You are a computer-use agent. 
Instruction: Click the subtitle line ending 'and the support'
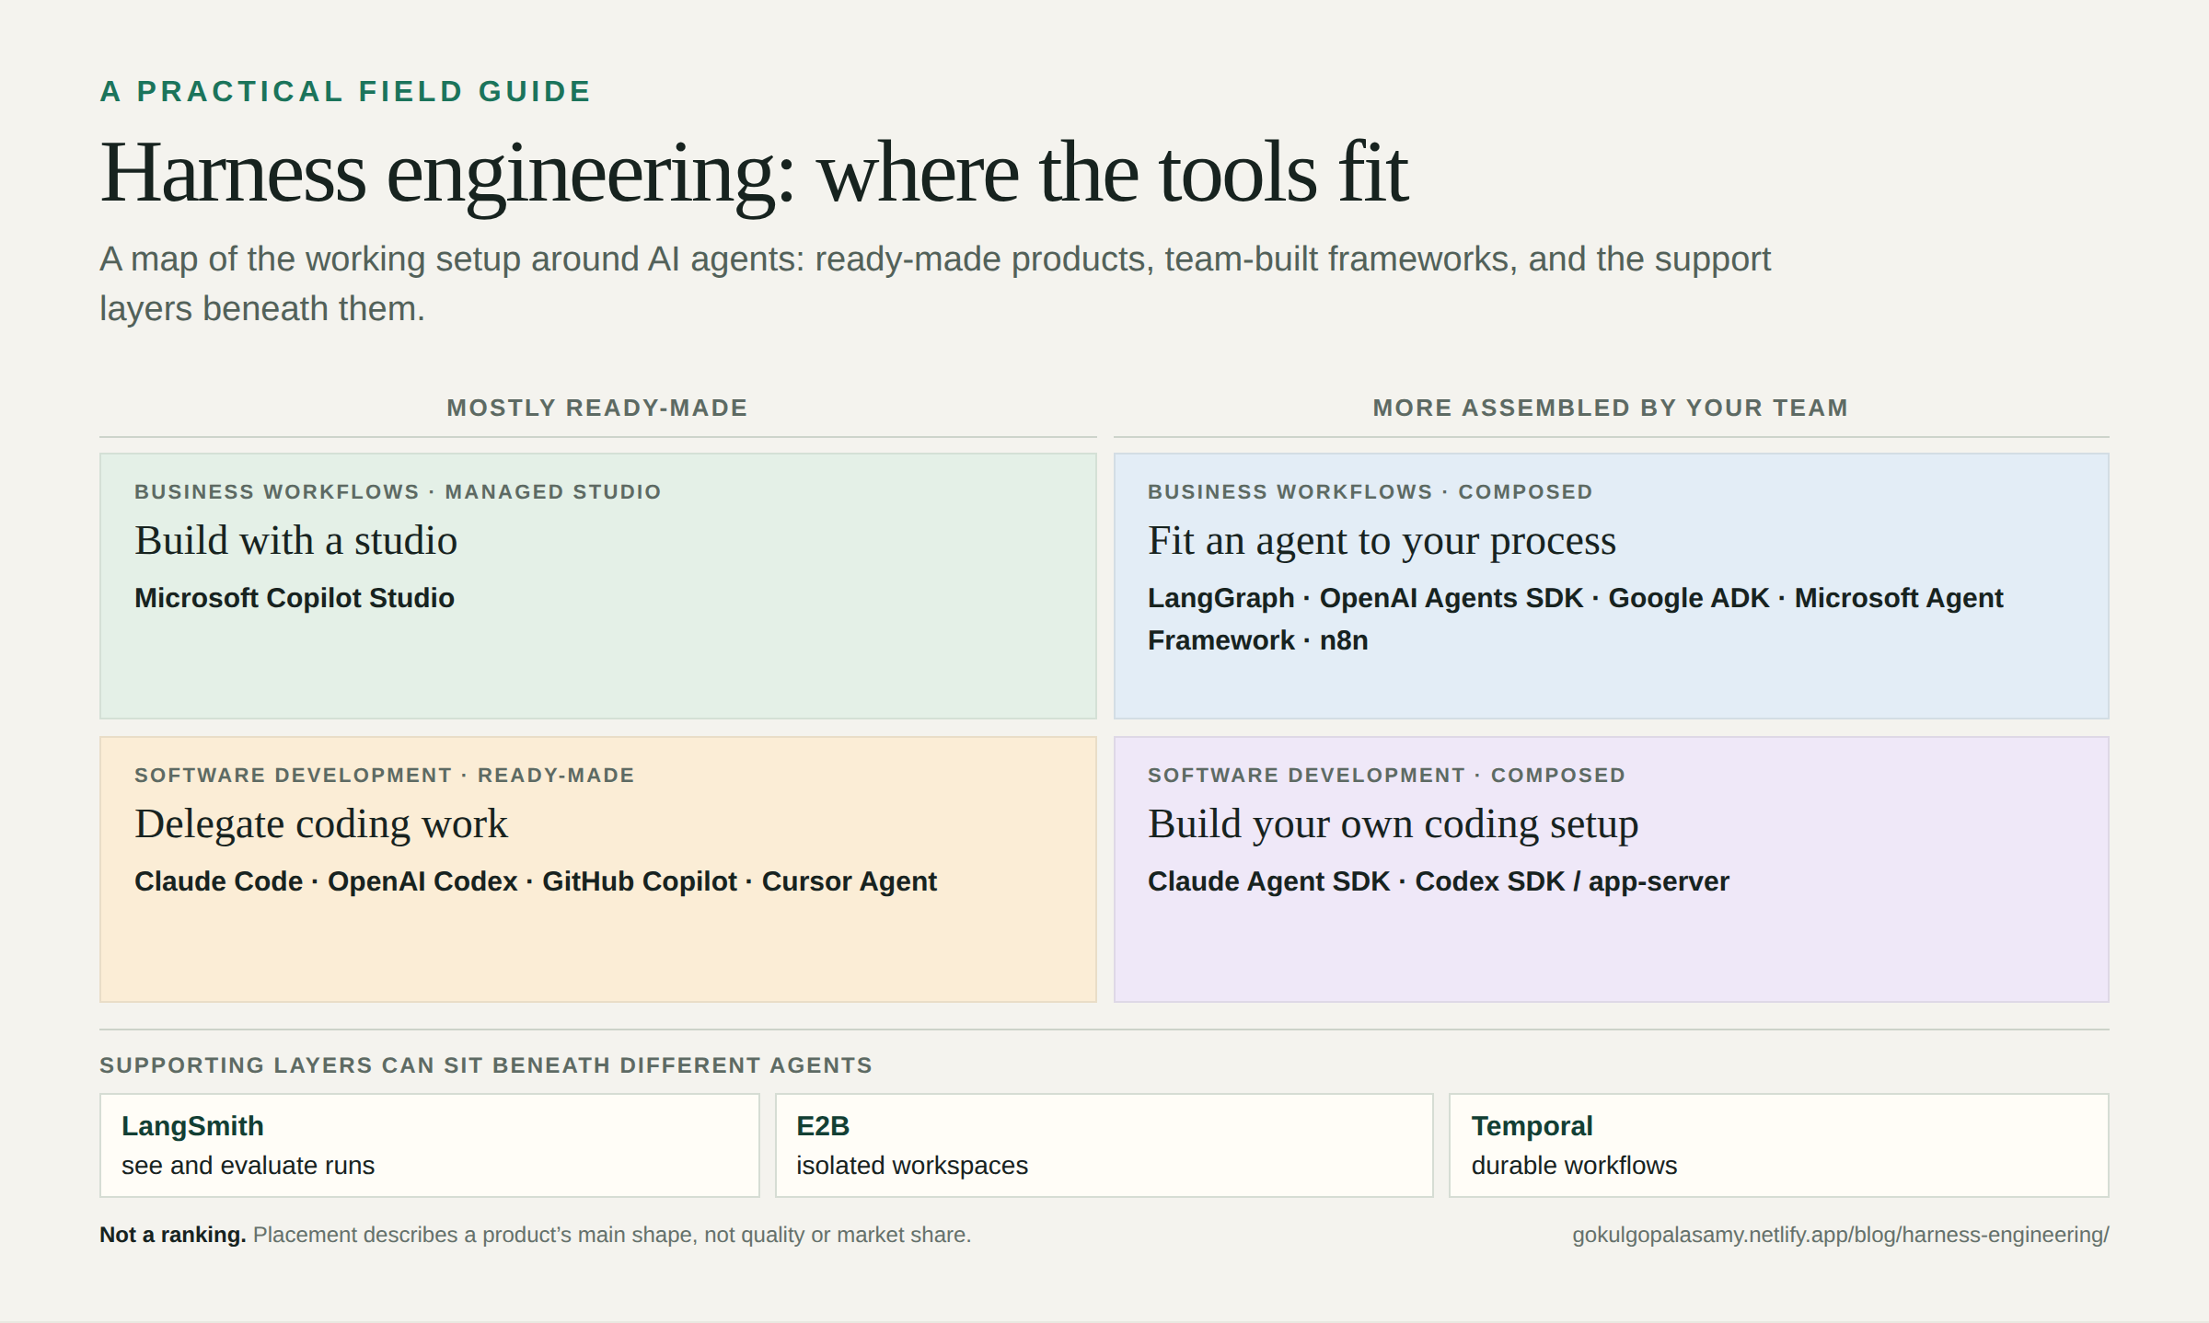pos(935,259)
